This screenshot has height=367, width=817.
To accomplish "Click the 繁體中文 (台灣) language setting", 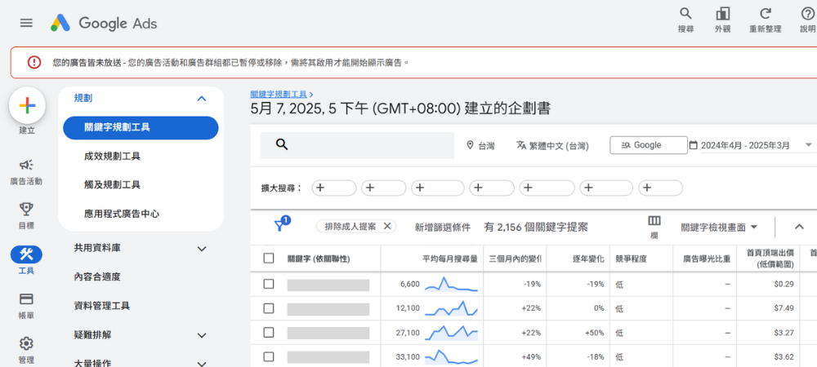I will tap(552, 145).
